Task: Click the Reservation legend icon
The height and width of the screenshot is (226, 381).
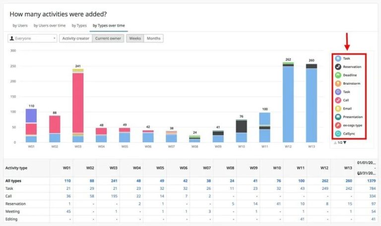Action: click(x=337, y=66)
